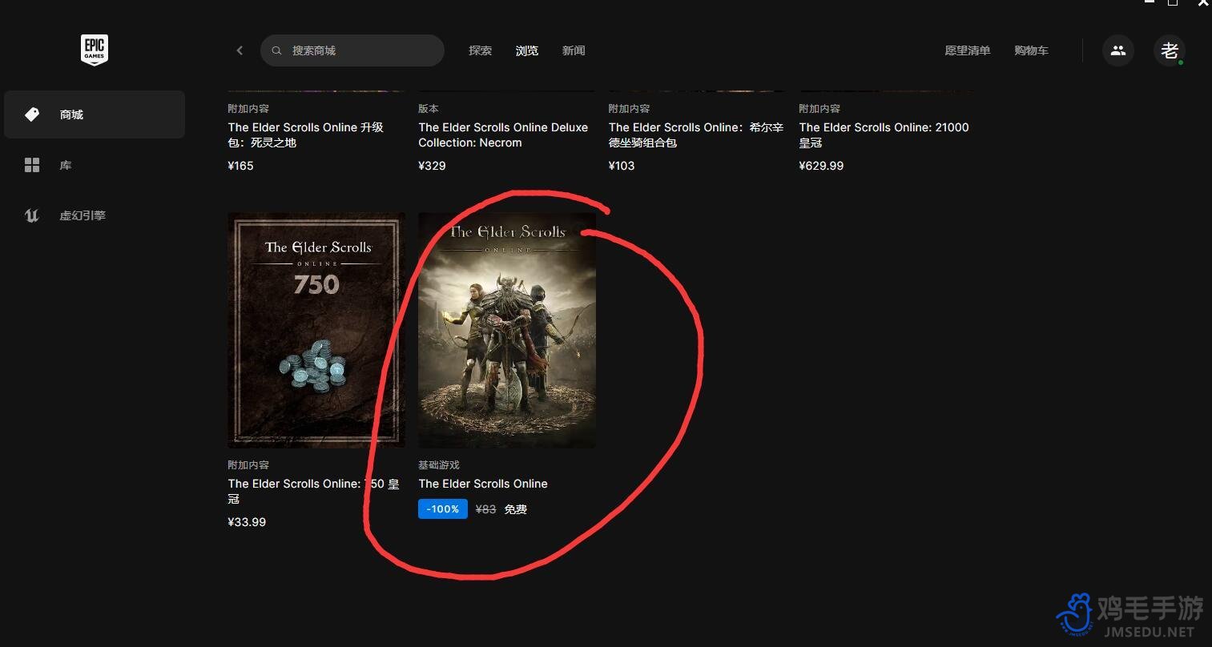This screenshot has width=1212, height=647.
Task: Open The Elder Scrolls Online base game title
Action: [483, 484]
